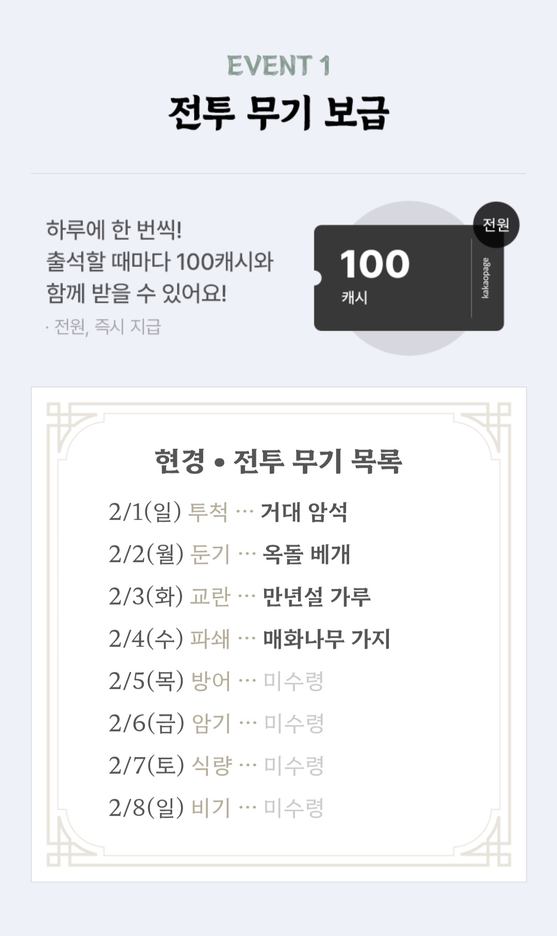
Task: Open the 옥돌 베개 reward item
Action: coord(306,554)
